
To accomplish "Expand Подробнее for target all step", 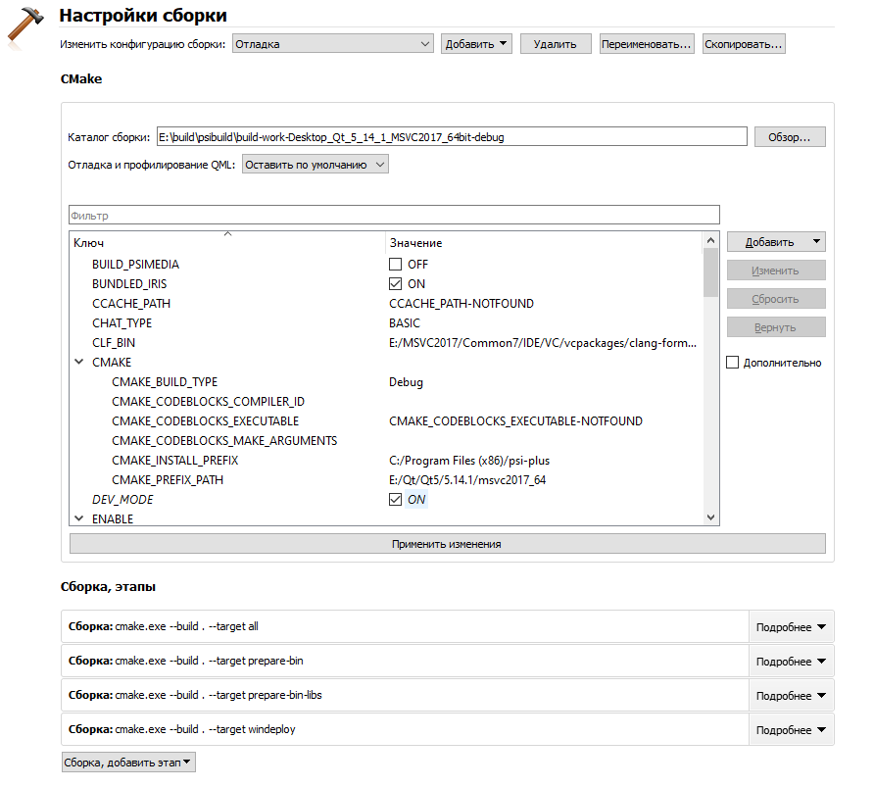I will [x=791, y=627].
